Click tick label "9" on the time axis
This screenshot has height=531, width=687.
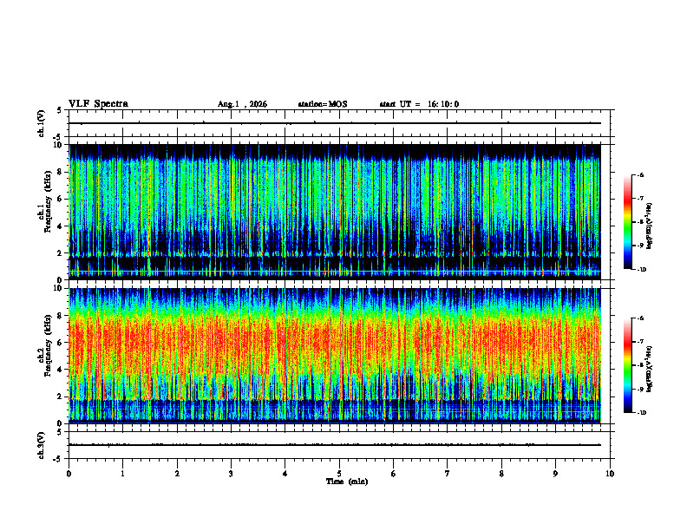(x=555, y=474)
